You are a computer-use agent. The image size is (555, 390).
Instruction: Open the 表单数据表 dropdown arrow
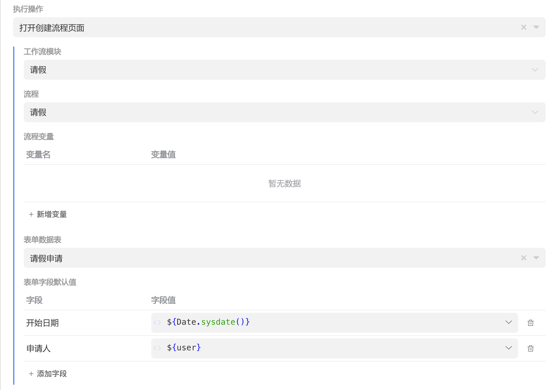point(536,258)
